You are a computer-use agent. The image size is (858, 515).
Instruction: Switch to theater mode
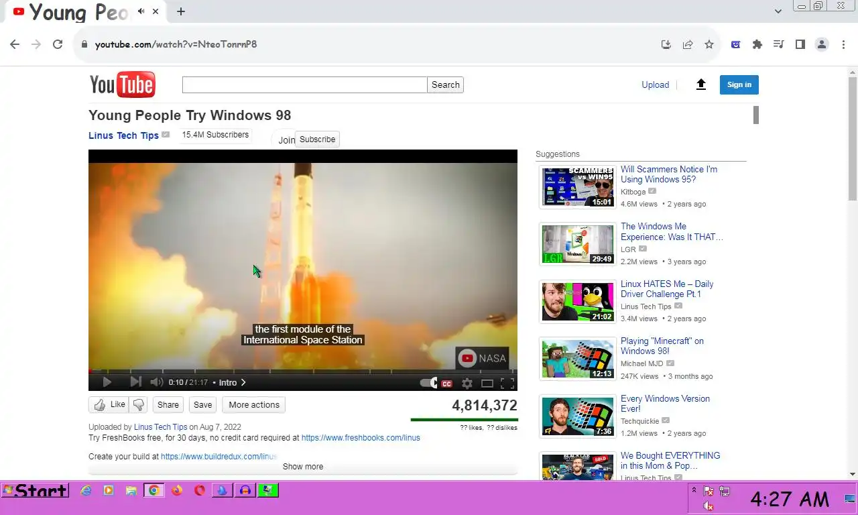point(487,384)
